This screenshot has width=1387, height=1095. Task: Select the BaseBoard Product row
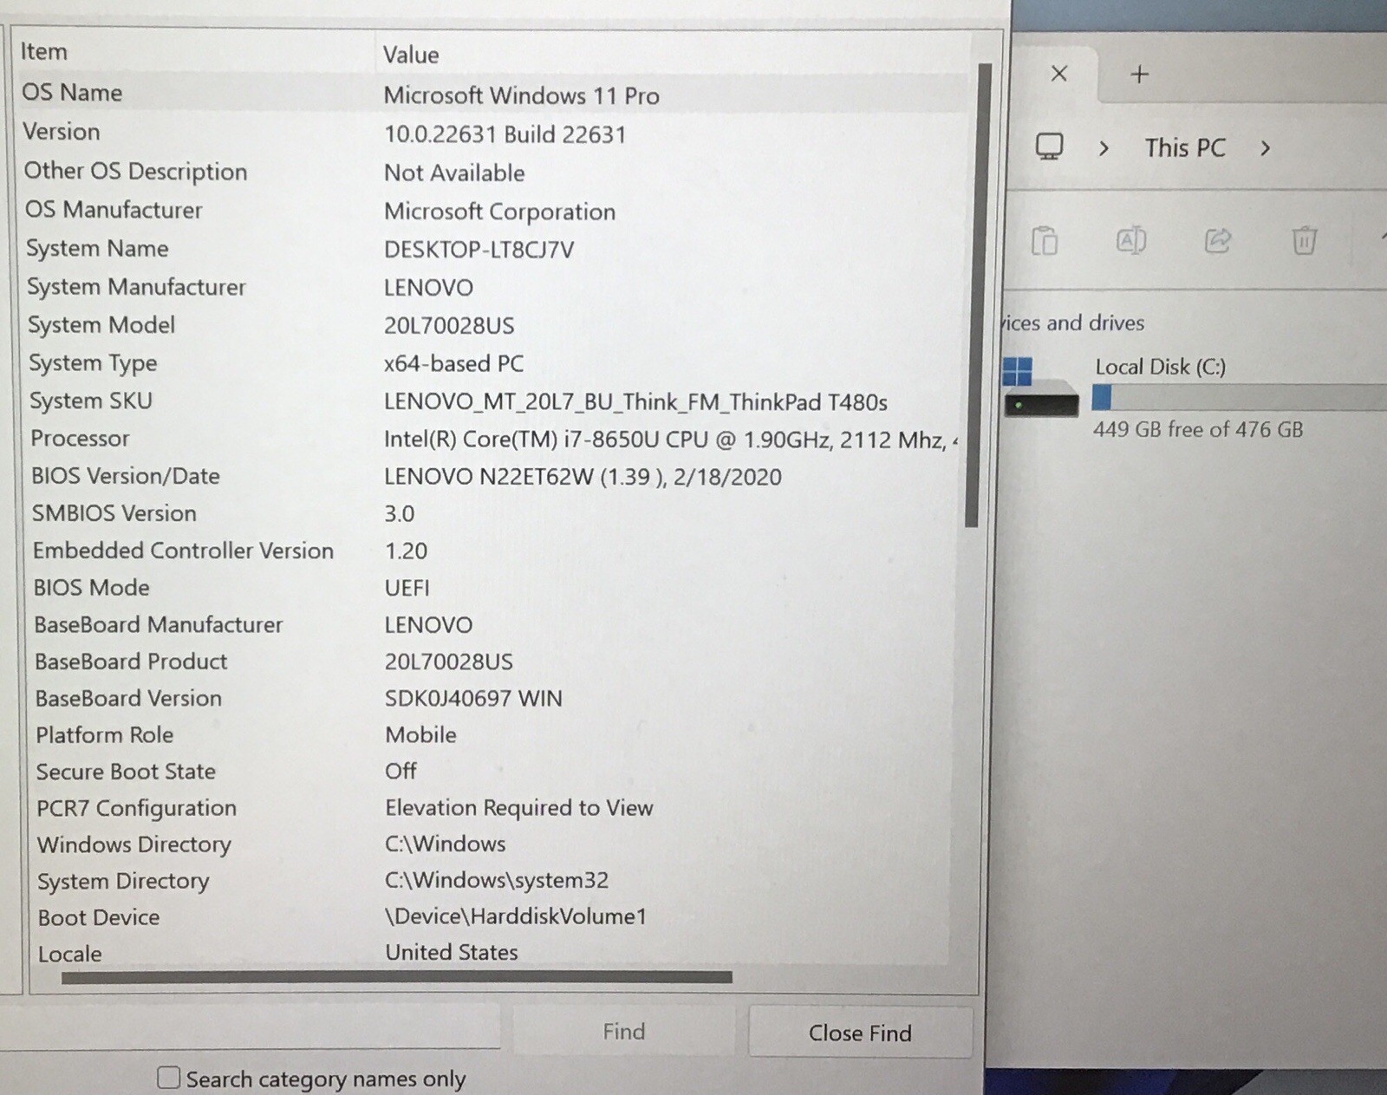pyautogui.click(x=491, y=662)
